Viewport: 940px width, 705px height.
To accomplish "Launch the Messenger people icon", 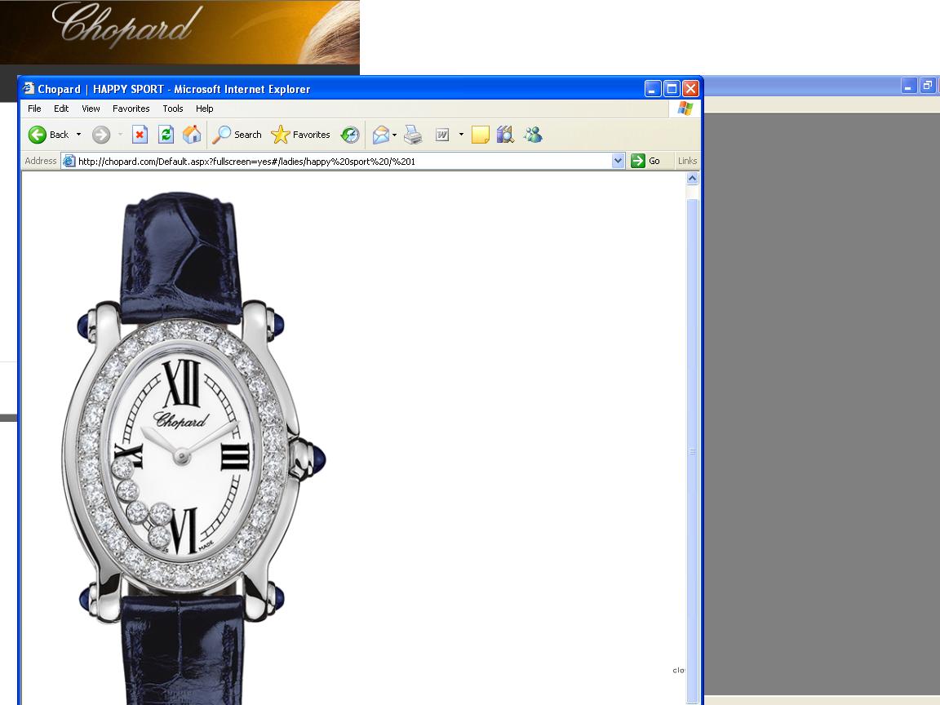I will [x=533, y=135].
